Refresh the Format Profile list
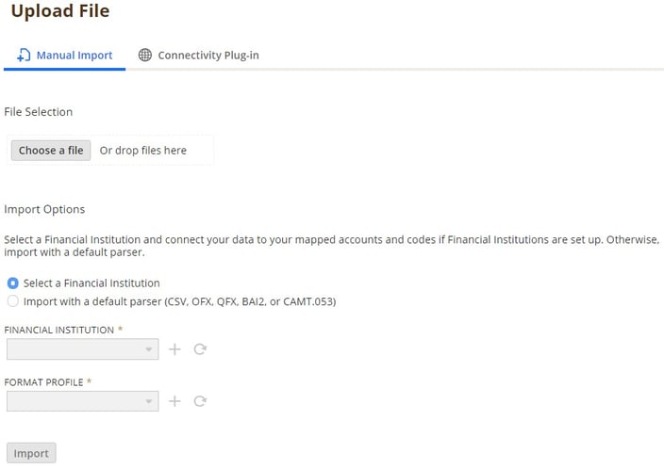The height and width of the screenshot is (469, 664). tap(200, 401)
